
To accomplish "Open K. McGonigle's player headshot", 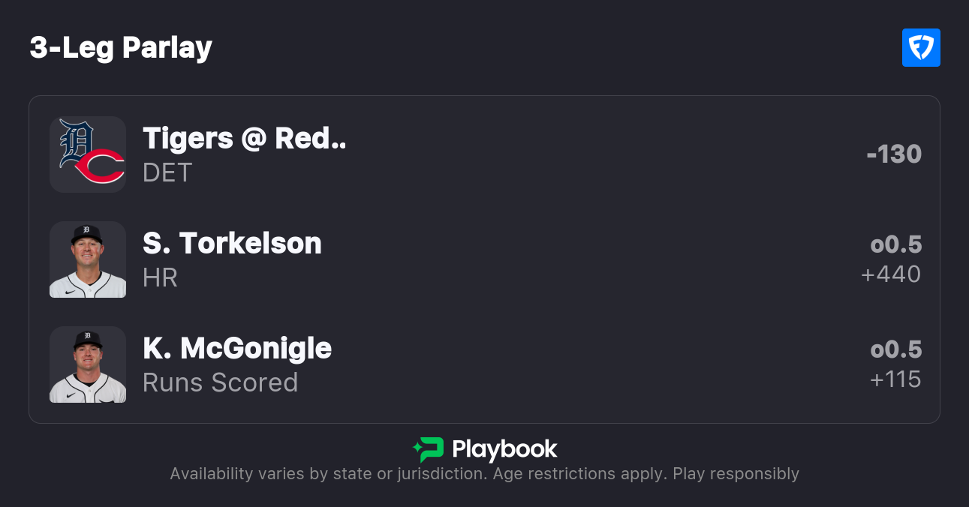I will (x=88, y=364).
